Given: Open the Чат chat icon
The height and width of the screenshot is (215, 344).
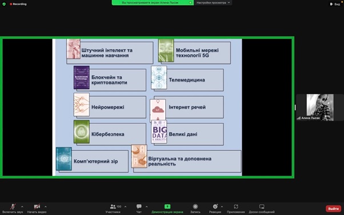Looking at the screenshot, I should click(x=139, y=206).
